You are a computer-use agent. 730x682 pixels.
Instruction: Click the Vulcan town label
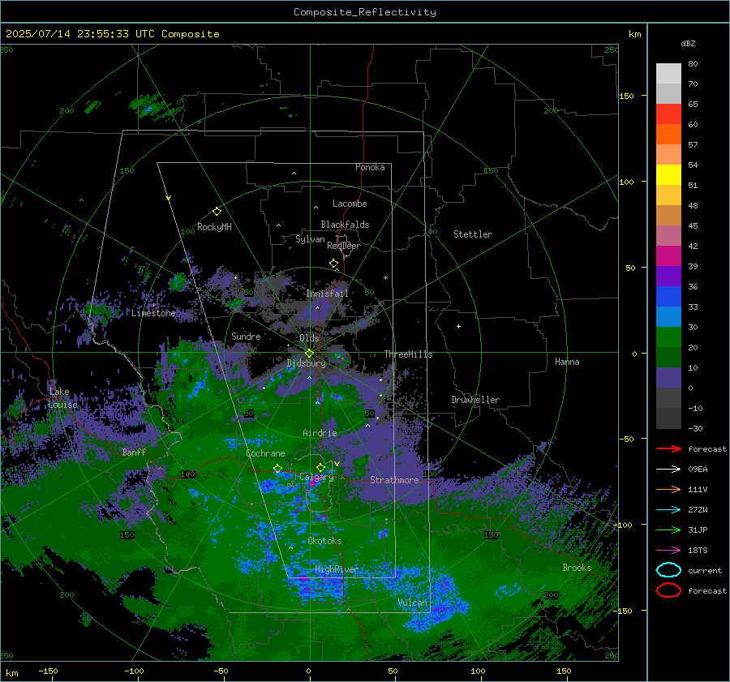pos(412,603)
